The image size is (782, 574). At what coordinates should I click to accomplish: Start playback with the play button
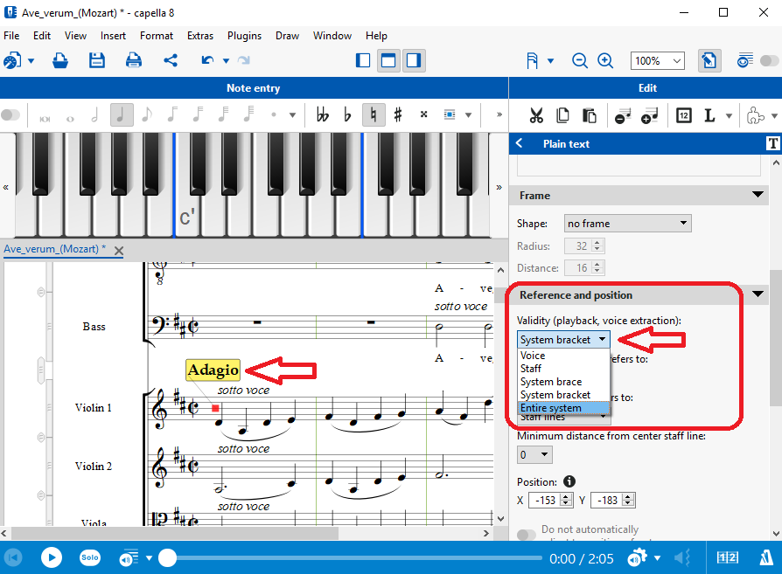tap(52, 557)
